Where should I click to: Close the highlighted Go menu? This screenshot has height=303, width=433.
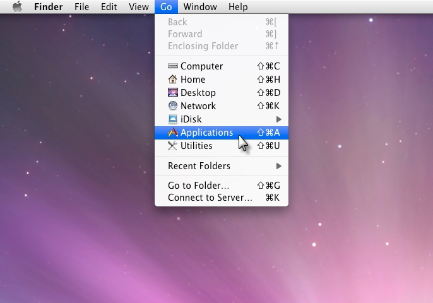[166, 7]
